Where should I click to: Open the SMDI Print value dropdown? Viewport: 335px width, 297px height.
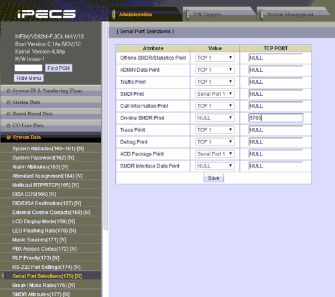[x=214, y=94]
